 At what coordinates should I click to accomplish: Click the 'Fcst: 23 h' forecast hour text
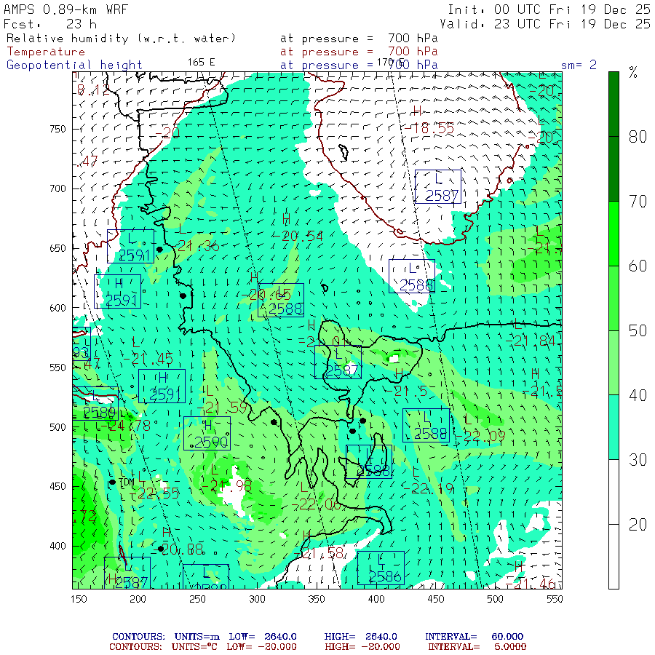(50, 24)
